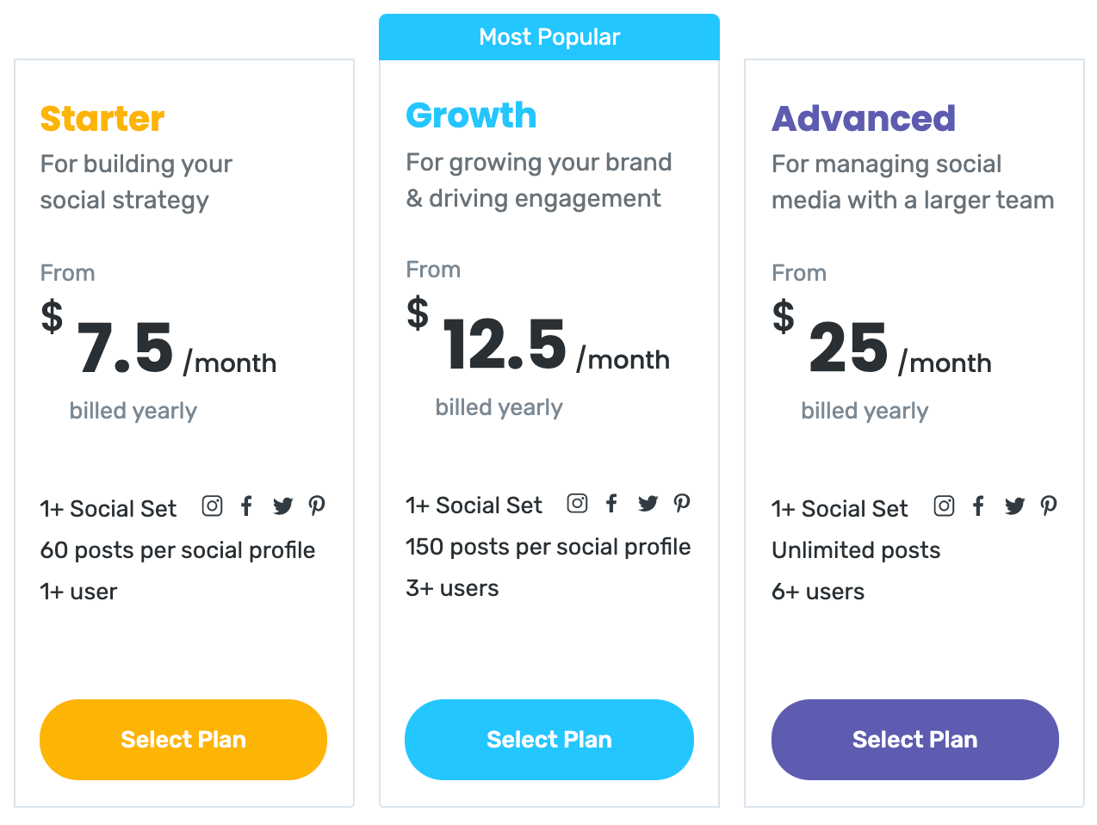Select the Advanced plan
Screen dimensions: 1097x825
point(914,739)
